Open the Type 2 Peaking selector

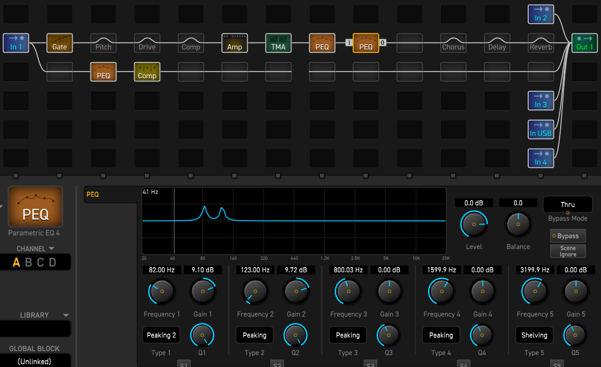(254, 335)
